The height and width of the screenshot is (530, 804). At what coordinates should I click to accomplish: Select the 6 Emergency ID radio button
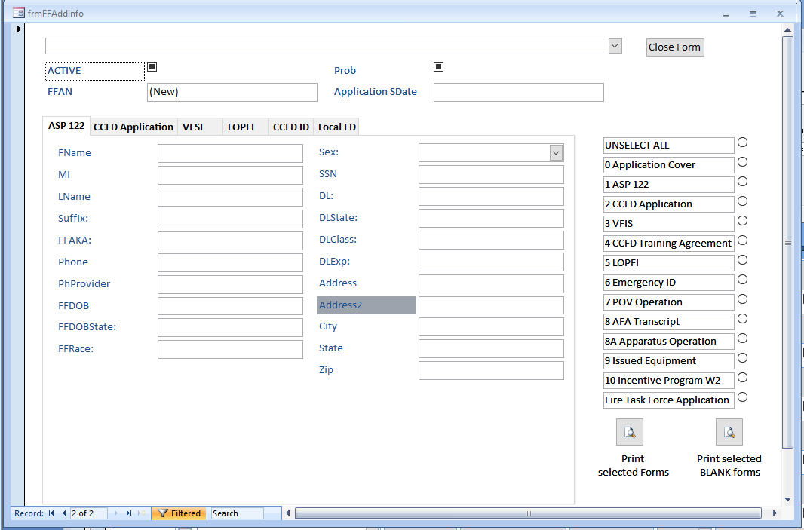(742, 280)
